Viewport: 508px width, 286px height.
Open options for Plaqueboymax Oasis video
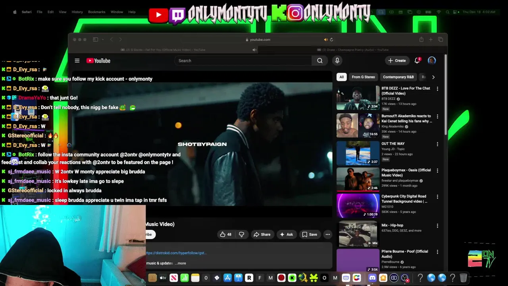pos(437,171)
